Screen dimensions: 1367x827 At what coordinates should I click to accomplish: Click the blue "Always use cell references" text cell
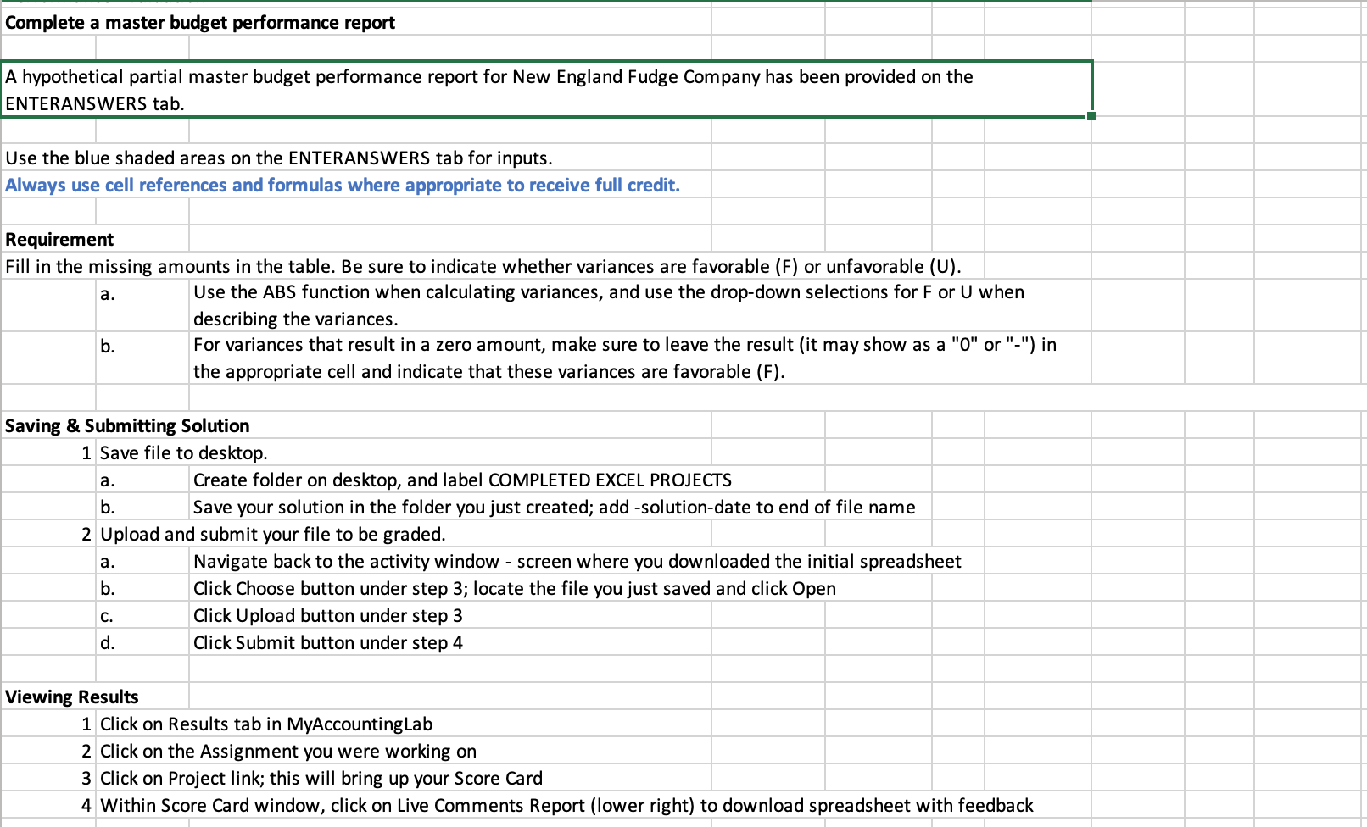pyautogui.click(x=343, y=185)
